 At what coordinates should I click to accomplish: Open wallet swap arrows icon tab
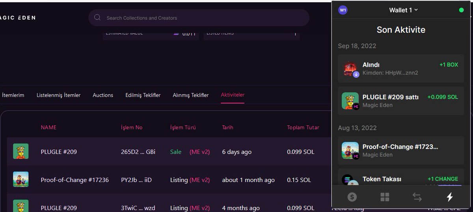[x=417, y=197]
